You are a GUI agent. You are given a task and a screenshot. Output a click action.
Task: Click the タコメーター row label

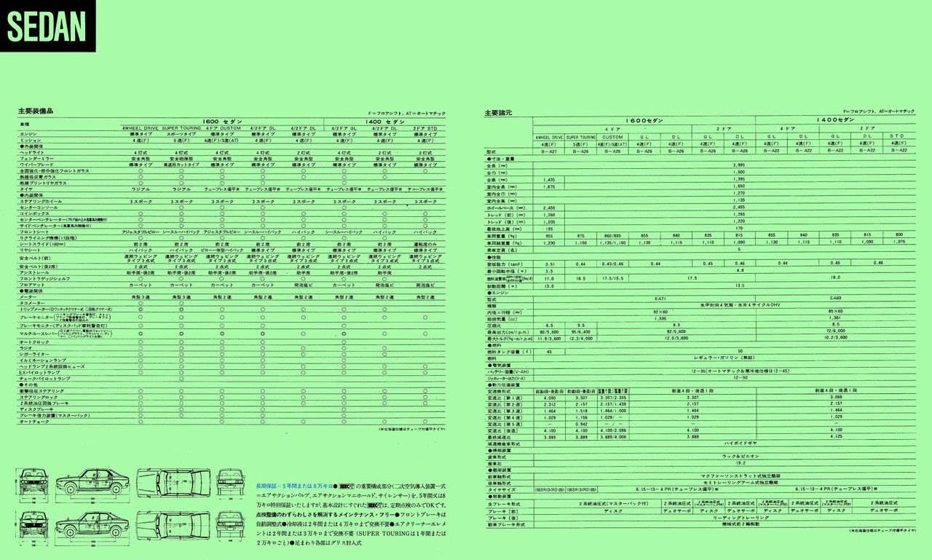(31, 303)
